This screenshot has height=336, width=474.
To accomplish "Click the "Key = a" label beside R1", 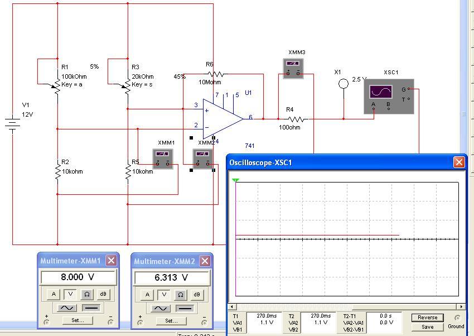I will [x=71, y=84].
